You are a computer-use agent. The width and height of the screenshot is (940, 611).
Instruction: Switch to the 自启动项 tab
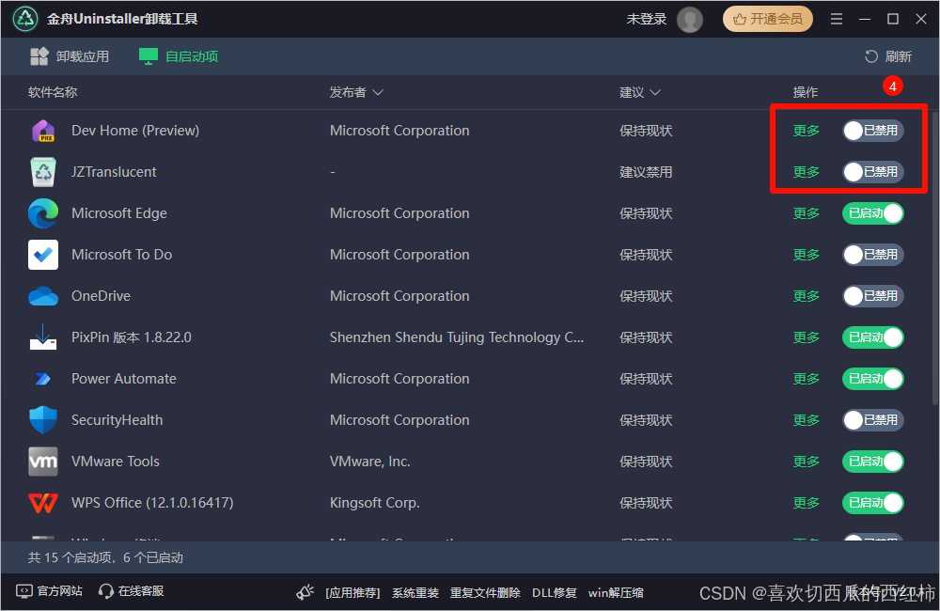(x=179, y=56)
